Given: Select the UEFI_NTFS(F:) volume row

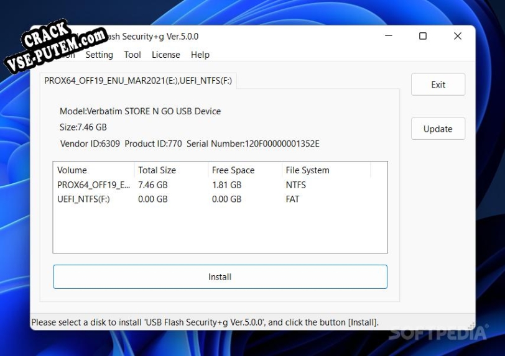Looking at the screenshot, I should pos(220,199).
